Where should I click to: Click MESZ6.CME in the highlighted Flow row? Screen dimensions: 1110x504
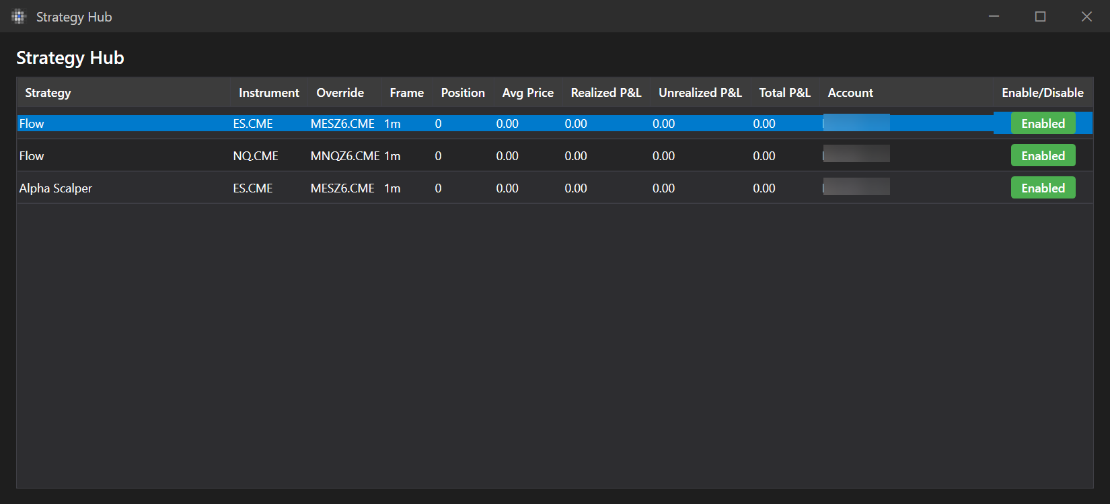point(342,124)
